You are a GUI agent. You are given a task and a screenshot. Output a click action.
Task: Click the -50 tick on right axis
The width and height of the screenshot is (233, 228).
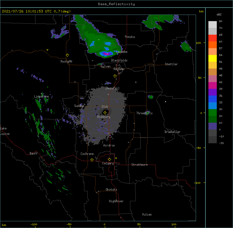(x=198, y=148)
